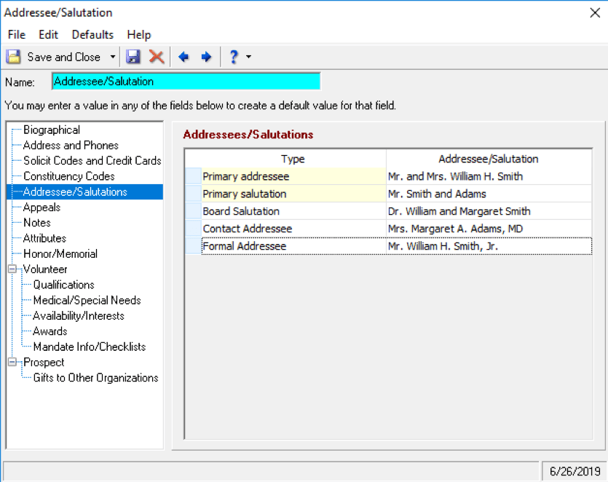Select the row header of Primary addressee

(193, 176)
